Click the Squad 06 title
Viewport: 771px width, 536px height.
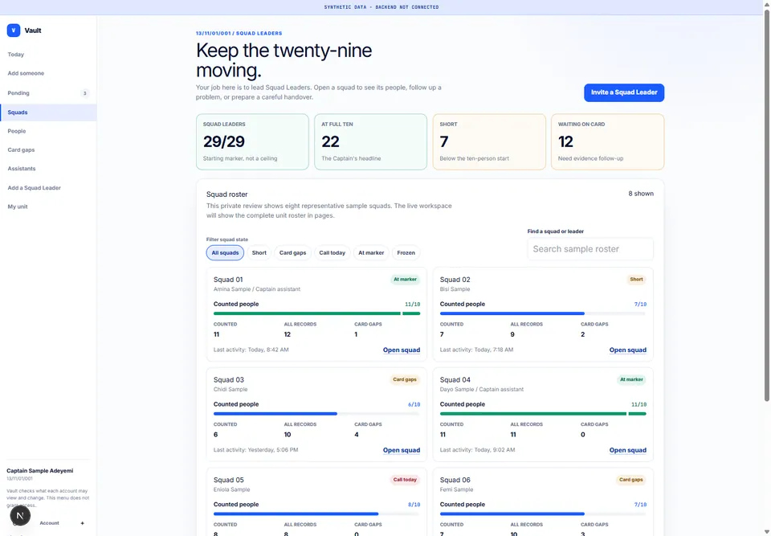pyautogui.click(x=455, y=480)
